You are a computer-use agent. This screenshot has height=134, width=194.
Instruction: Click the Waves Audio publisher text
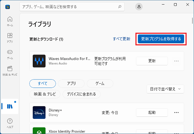[58, 63]
